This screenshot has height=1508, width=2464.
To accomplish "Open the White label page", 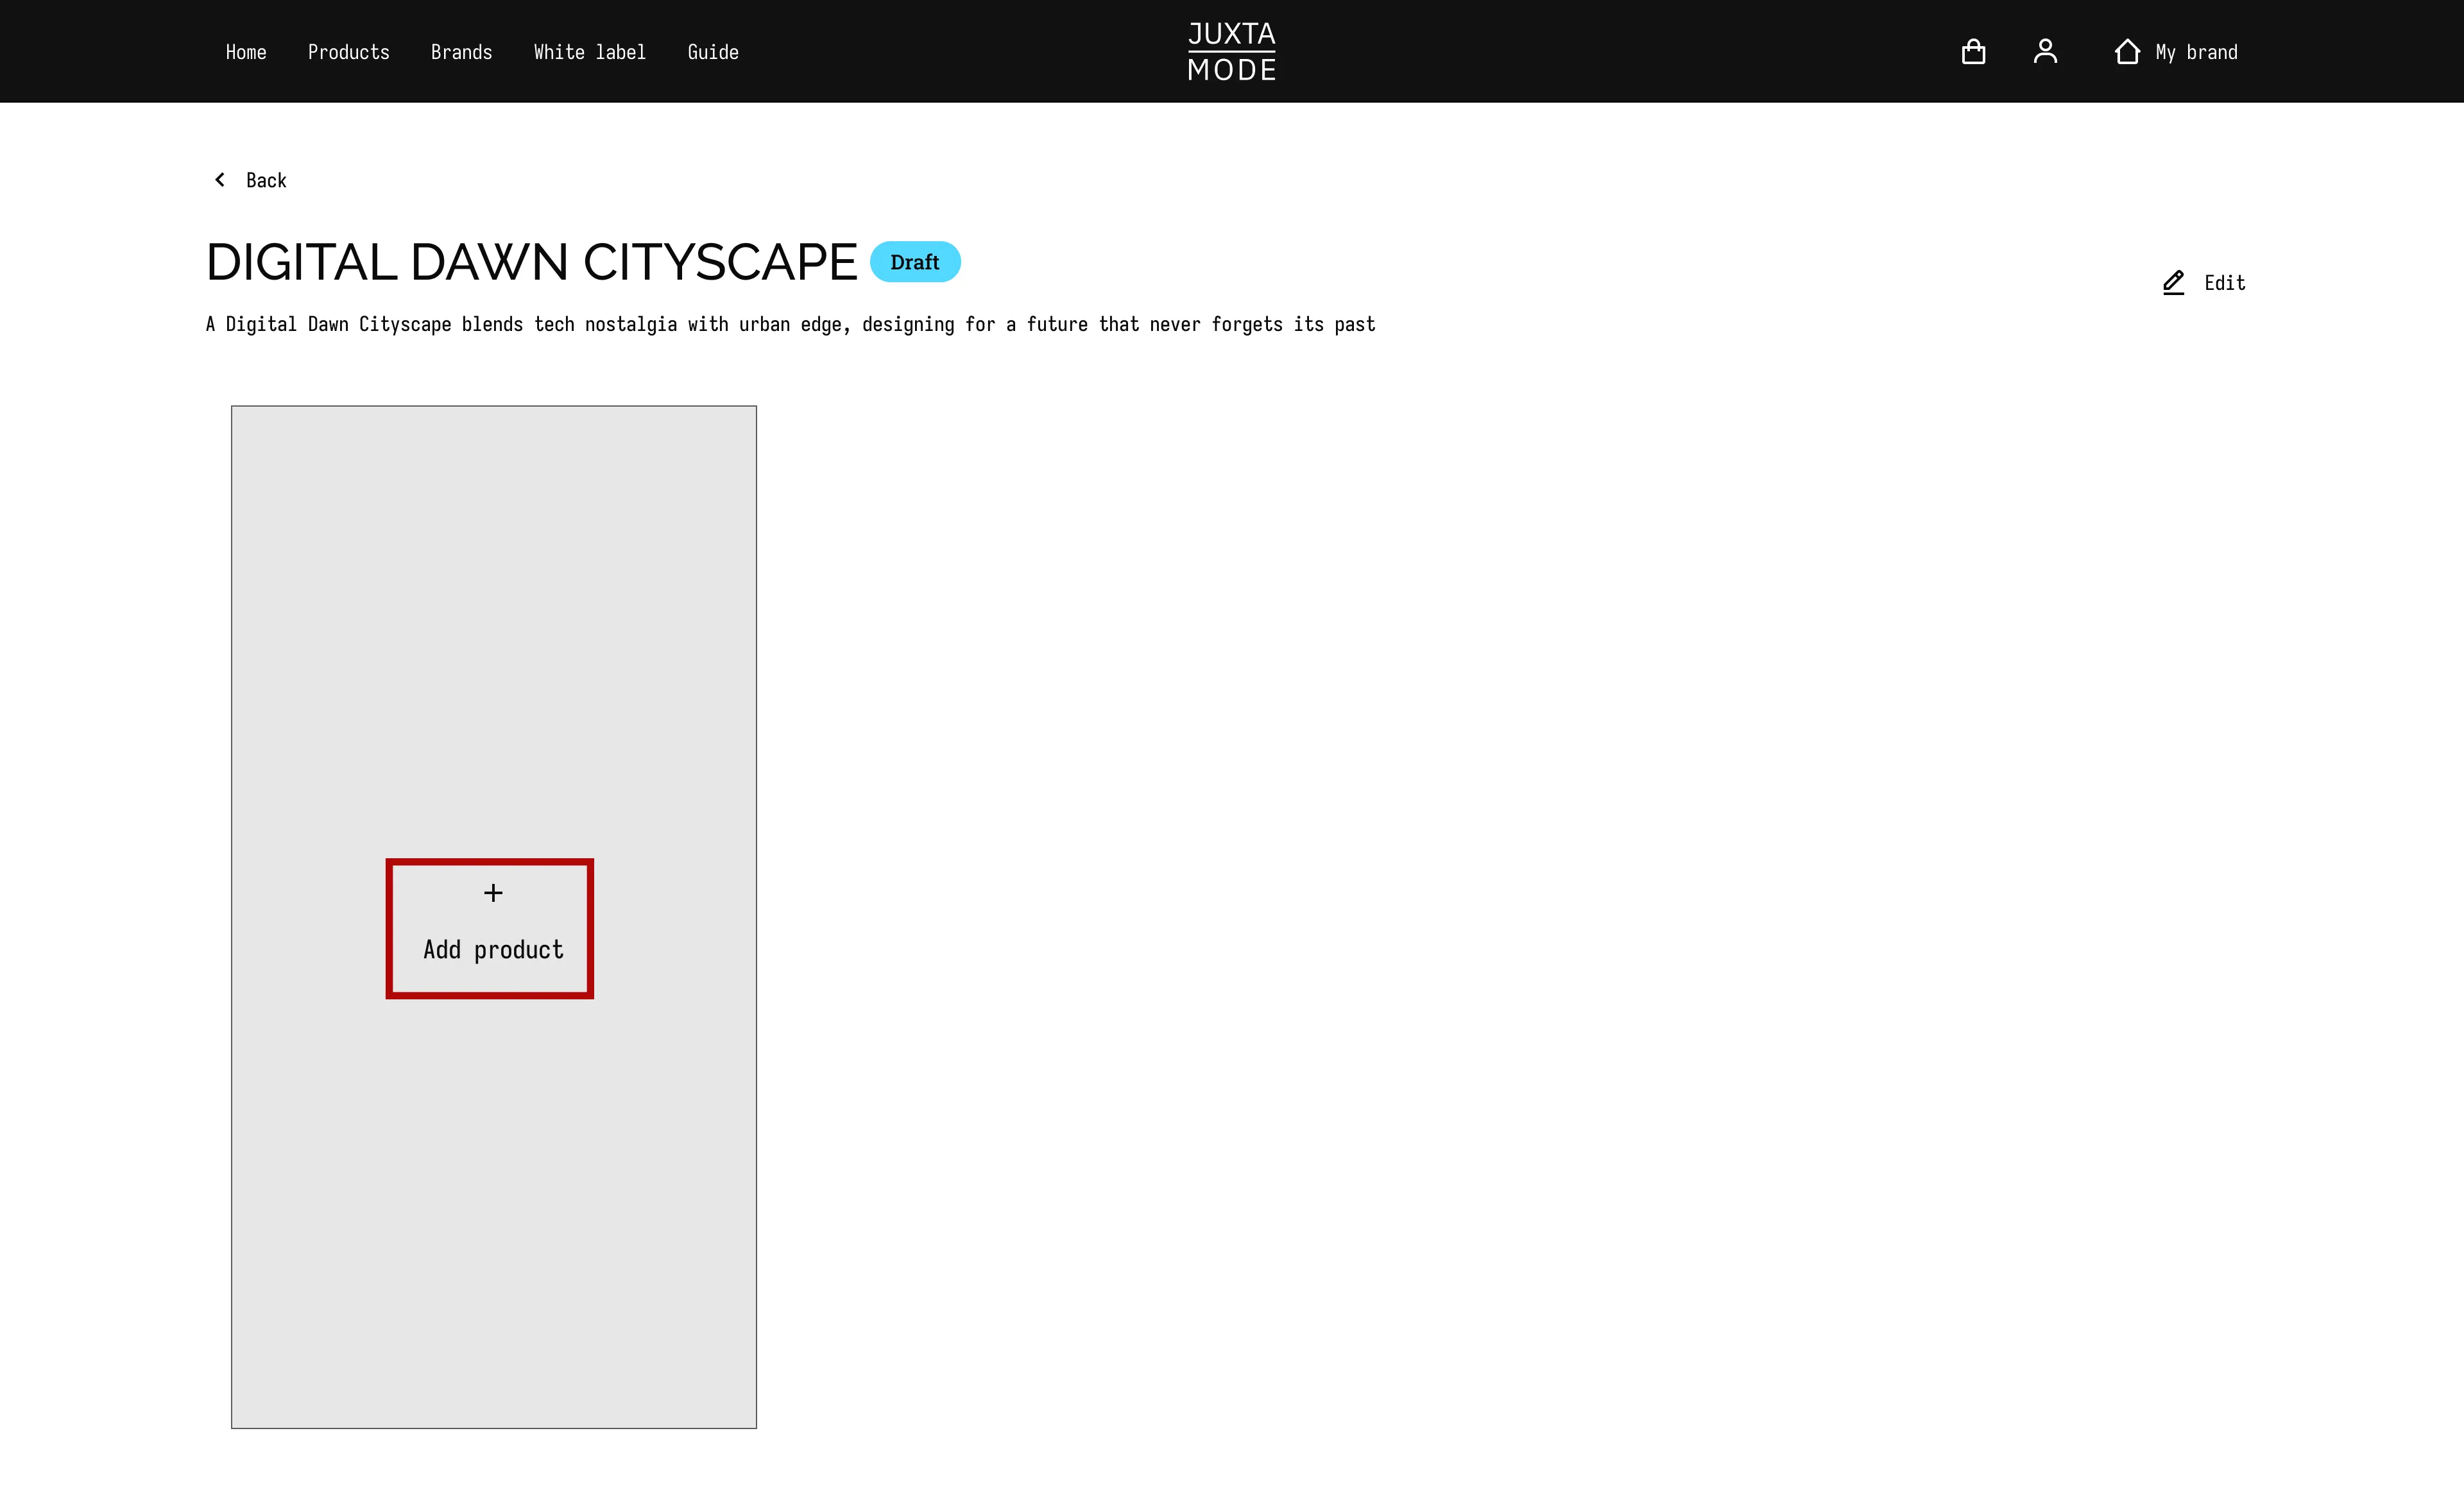I will point(589,52).
